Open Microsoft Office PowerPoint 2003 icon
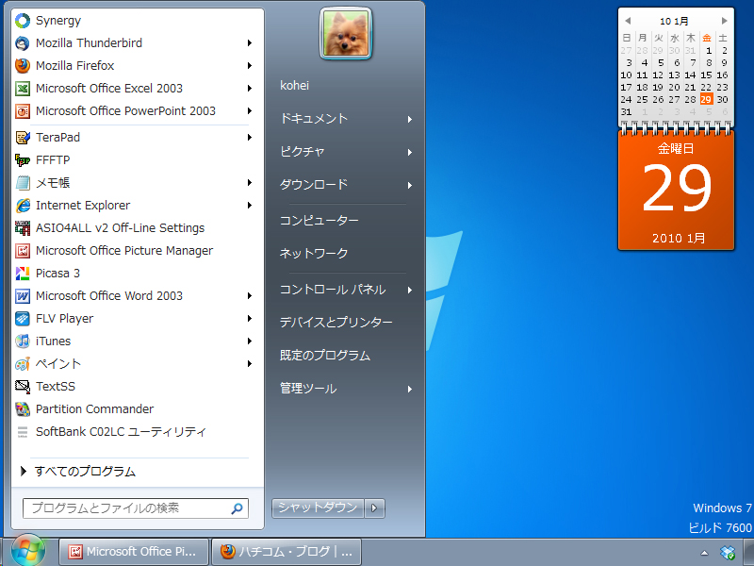754x566 pixels. pos(23,111)
